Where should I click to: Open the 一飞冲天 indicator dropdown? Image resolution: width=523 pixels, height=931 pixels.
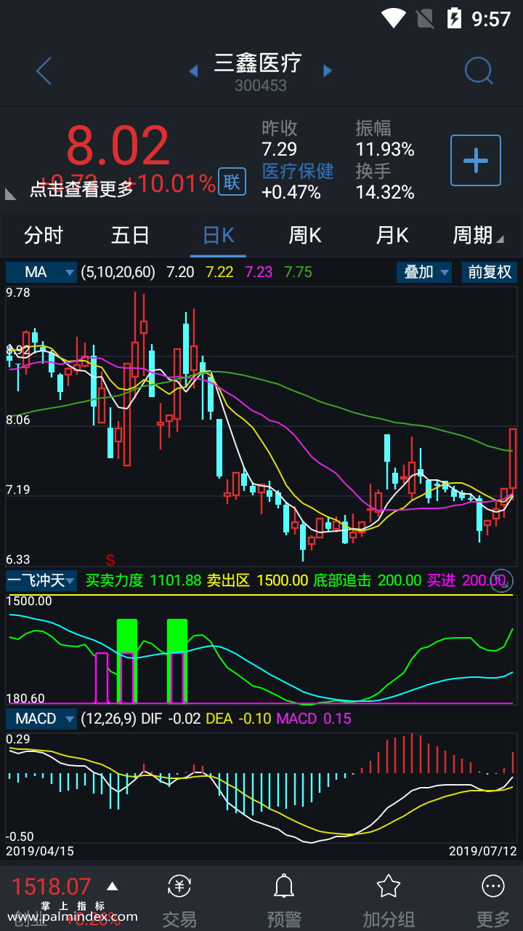[41, 580]
